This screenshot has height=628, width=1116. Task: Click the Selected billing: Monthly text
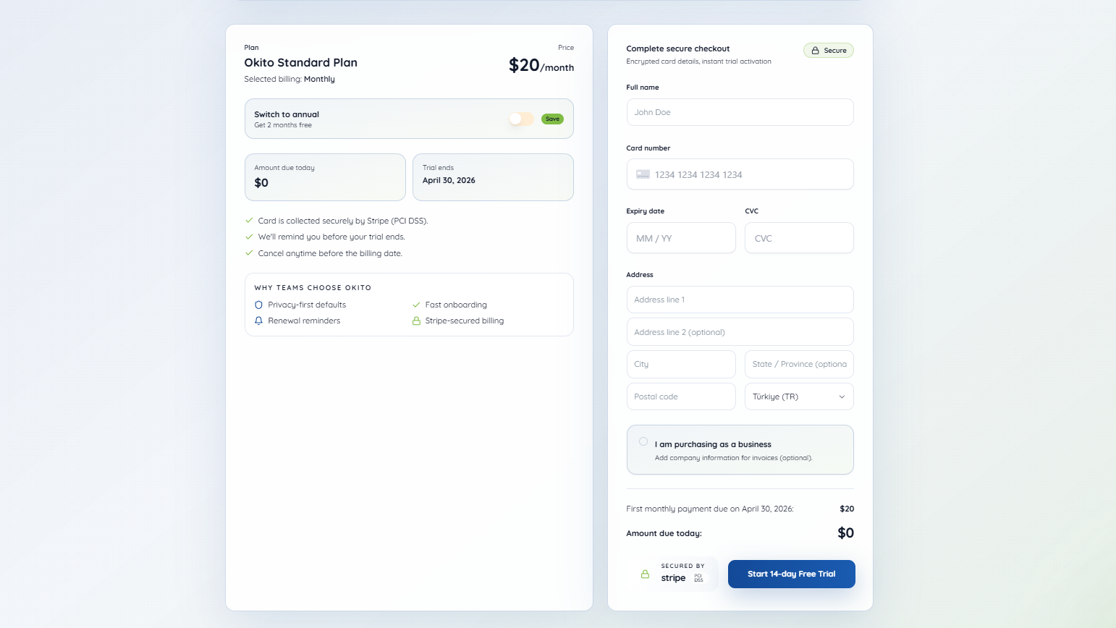coord(289,79)
